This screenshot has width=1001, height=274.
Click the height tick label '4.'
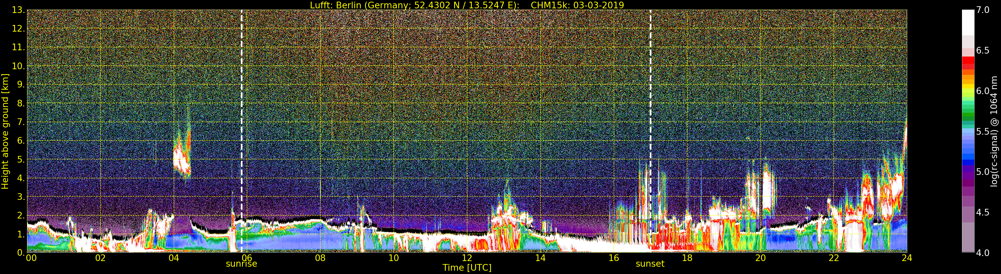pos(20,178)
